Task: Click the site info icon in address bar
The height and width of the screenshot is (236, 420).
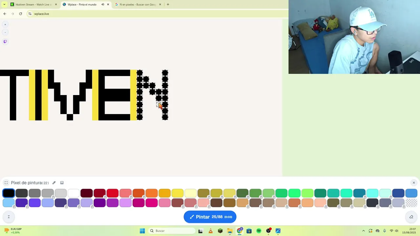Action: (30, 14)
